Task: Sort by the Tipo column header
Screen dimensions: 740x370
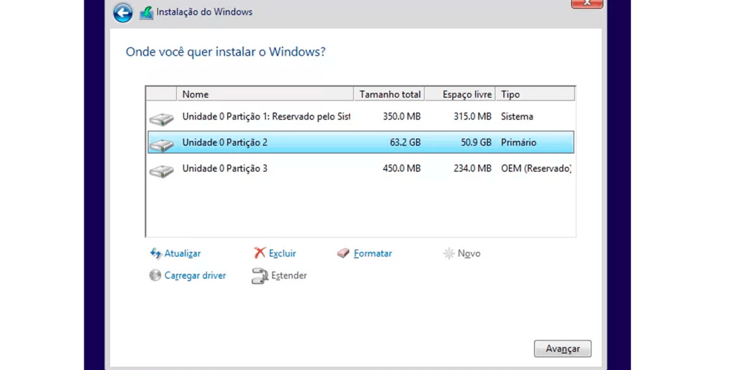Action: point(536,94)
